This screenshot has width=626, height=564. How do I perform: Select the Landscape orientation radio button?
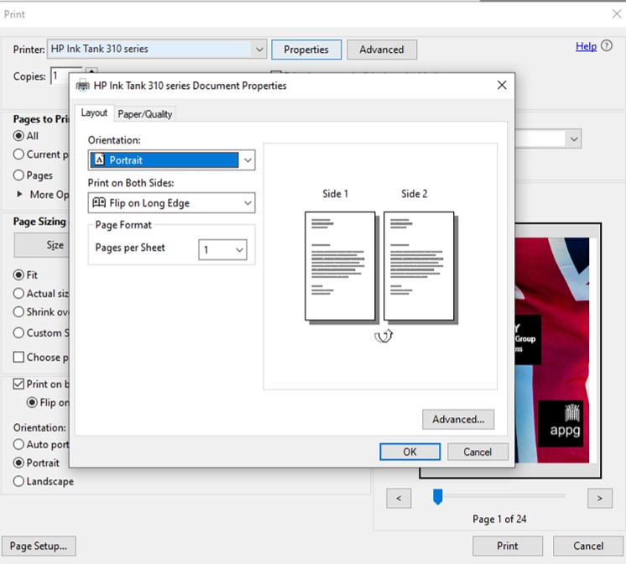point(18,482)
